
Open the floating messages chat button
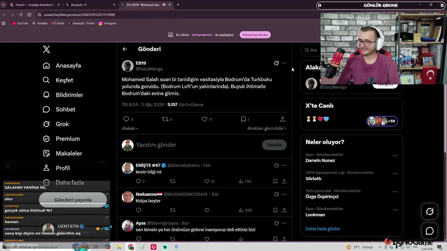[x=430, y=231]
